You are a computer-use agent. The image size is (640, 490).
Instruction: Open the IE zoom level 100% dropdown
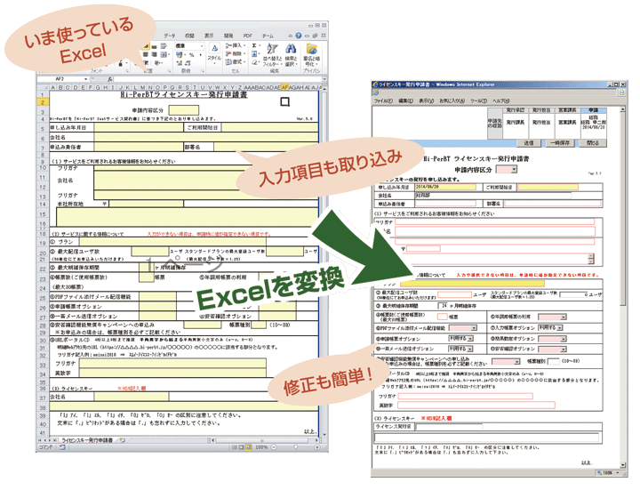coord(618,472)
